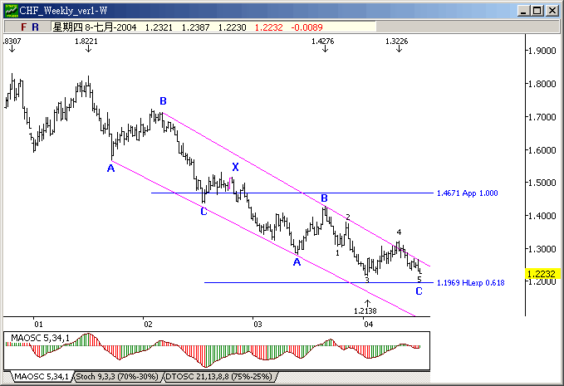
Task: Click the high price 1.2387 in data bar
Action: pyautogui.click(x=195, y=27)
